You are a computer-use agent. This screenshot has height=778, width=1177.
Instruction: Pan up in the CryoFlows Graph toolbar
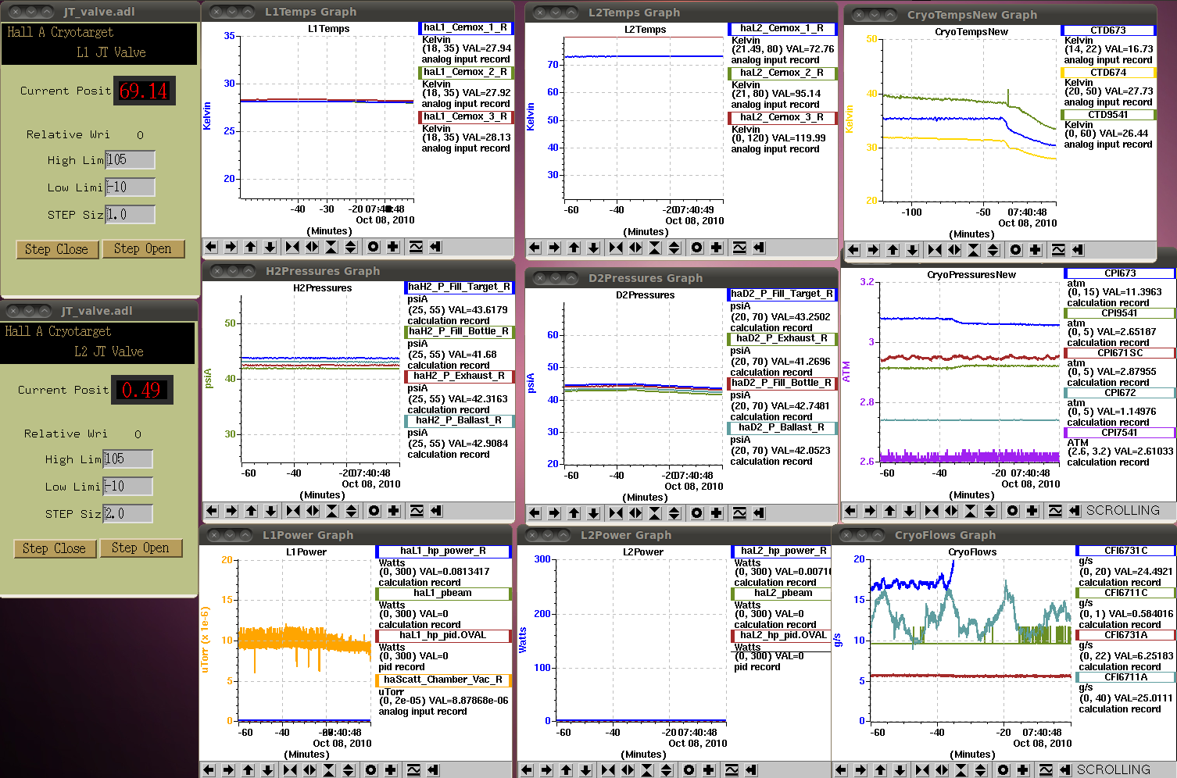(x=880, y=770)
